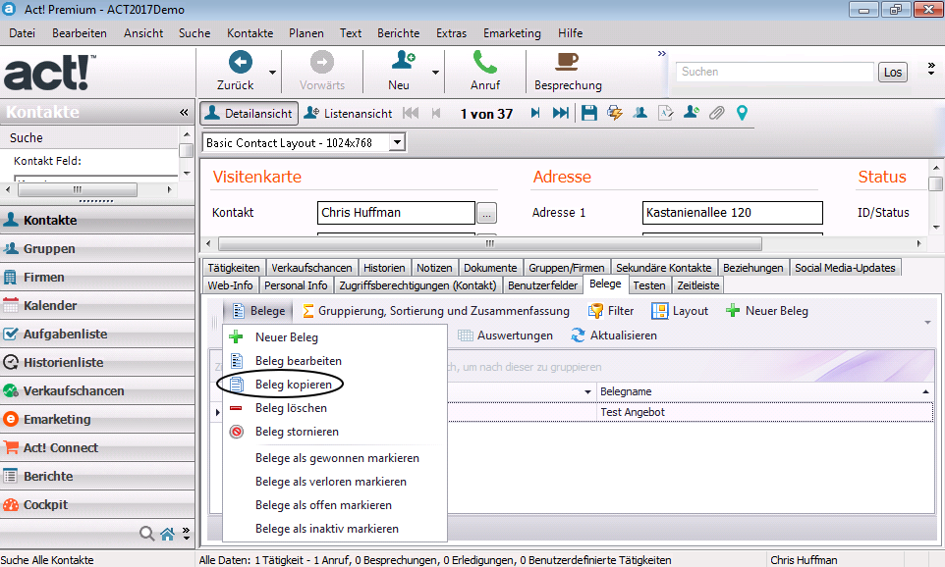Viewport: 945px width, 567px height.
Task: Choose Belege als gewonnen markieren
Action: pos(335,458)
